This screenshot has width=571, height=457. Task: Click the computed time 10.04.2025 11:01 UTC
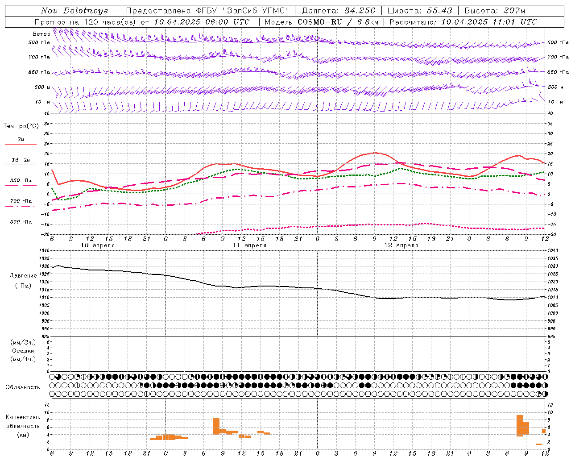(x=489, y=22)
